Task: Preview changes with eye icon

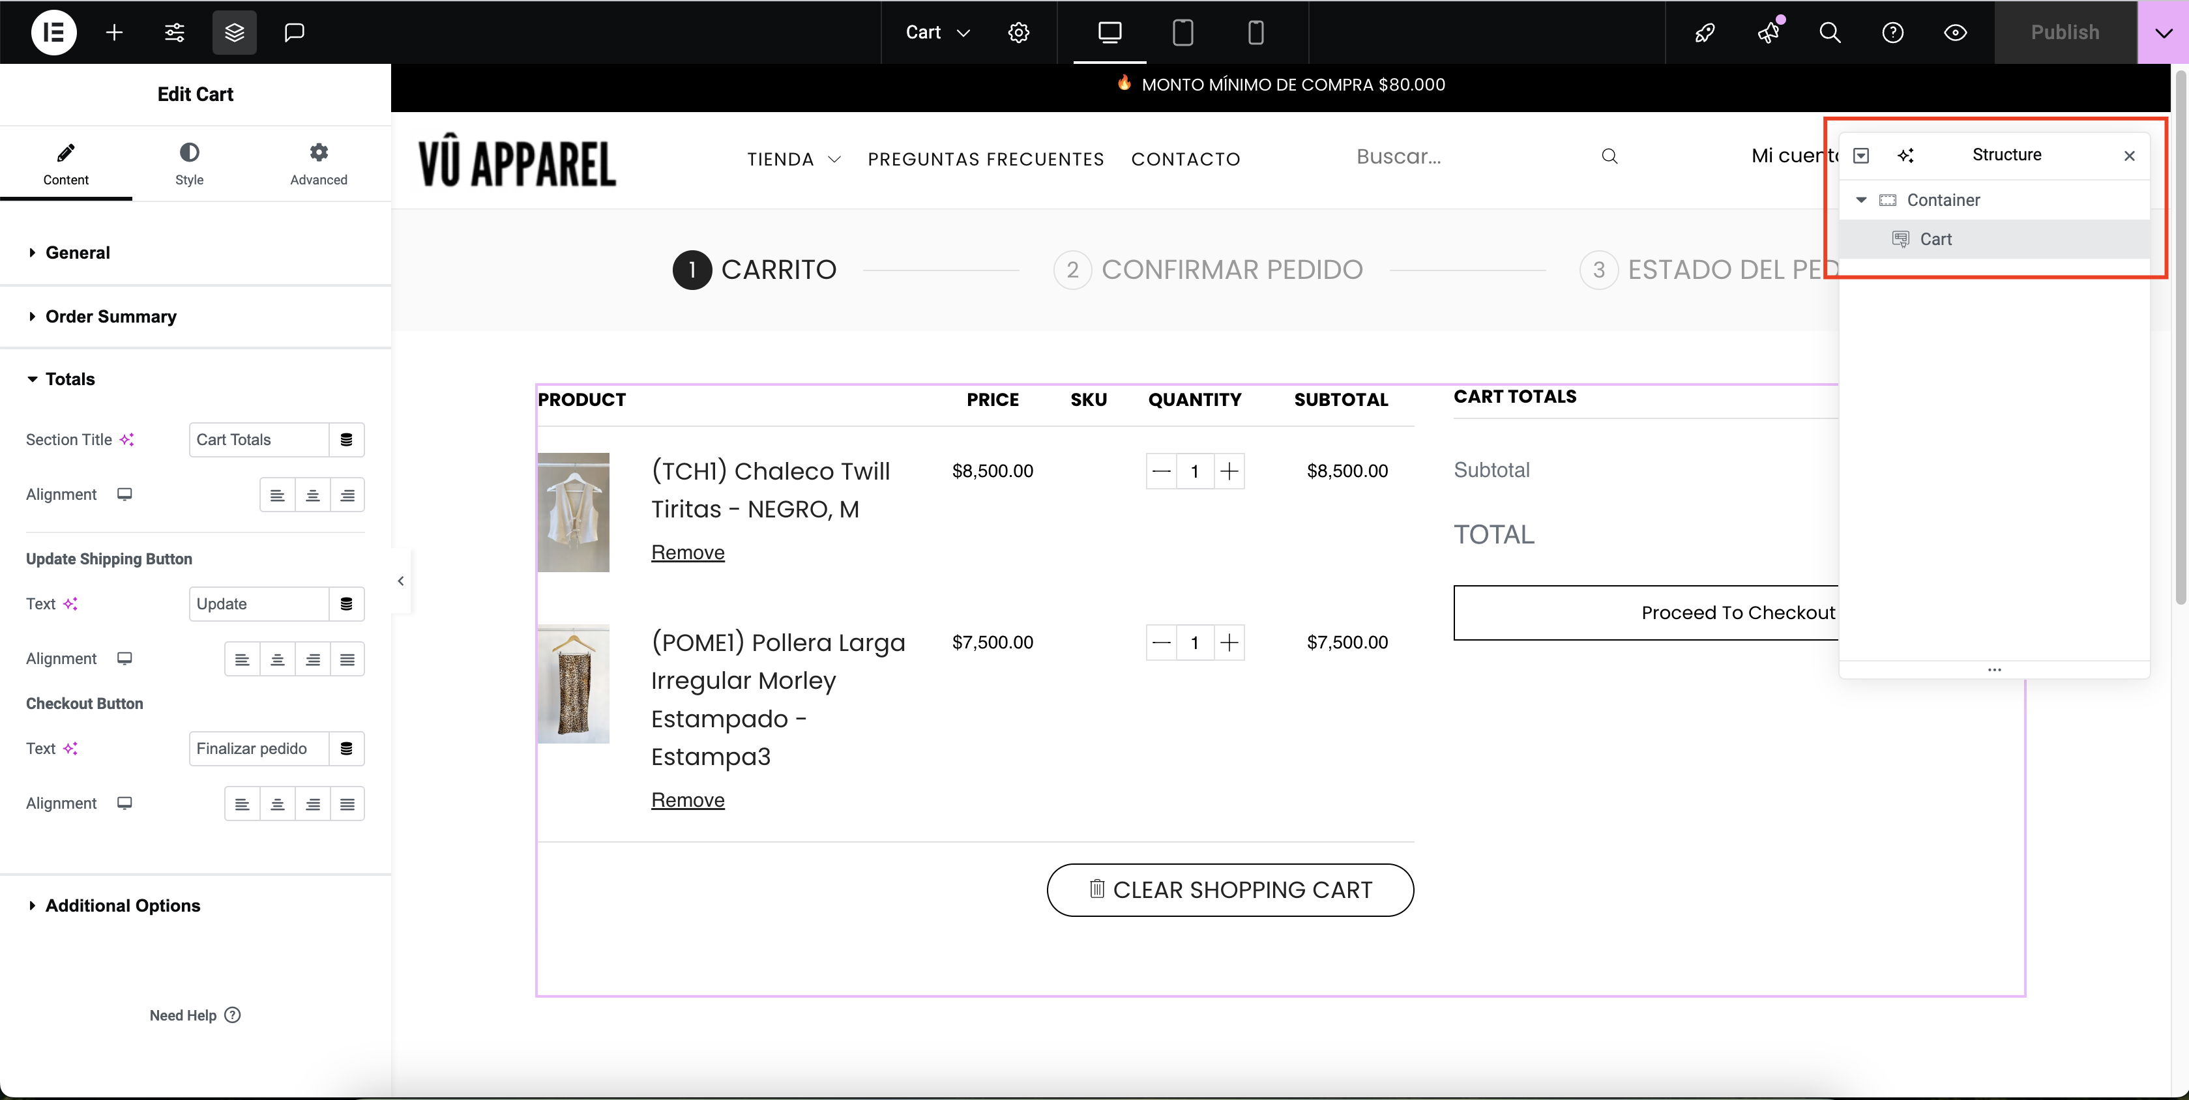Action: (1956, 33)
